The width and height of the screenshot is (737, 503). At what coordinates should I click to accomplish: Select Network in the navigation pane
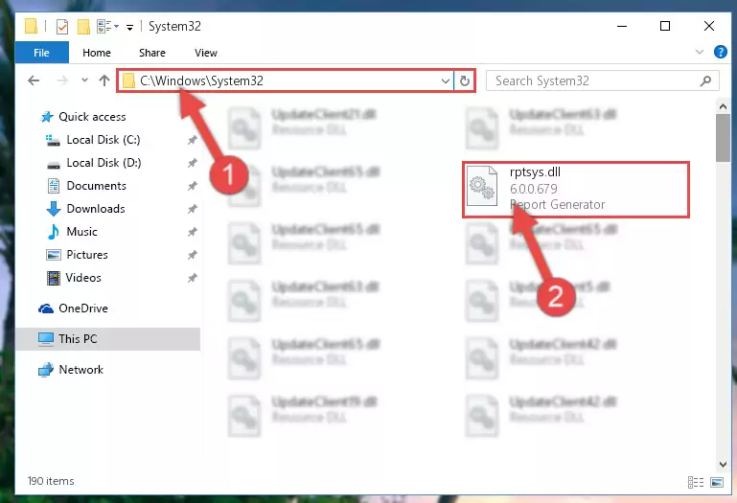tap(81, 370)
